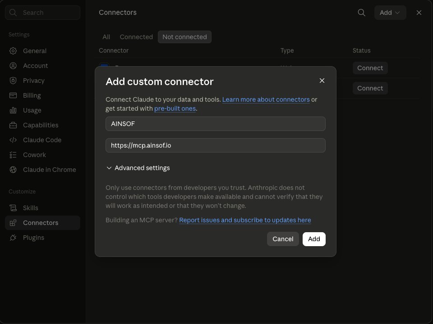The height and width of the screenshot is (324, 433).
Task: Open Account settings page
Action: (x=42, y=66)
